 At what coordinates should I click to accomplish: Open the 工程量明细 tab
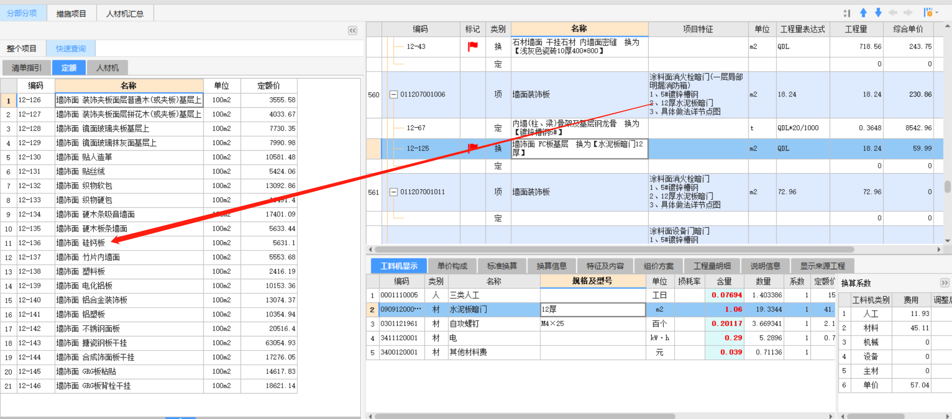712,266
